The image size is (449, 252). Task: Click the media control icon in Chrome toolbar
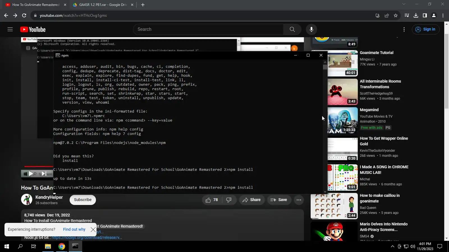[407, 15]
